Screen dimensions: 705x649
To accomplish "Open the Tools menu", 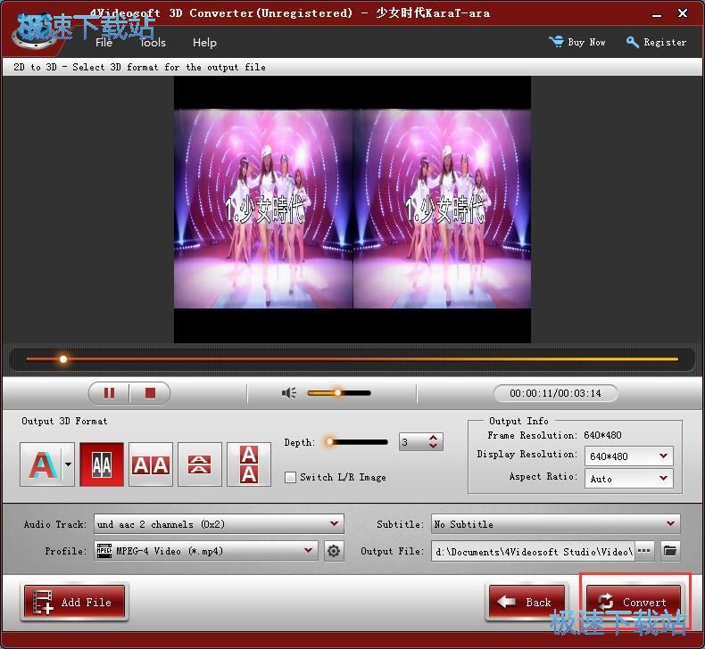I will pos(153,43).
